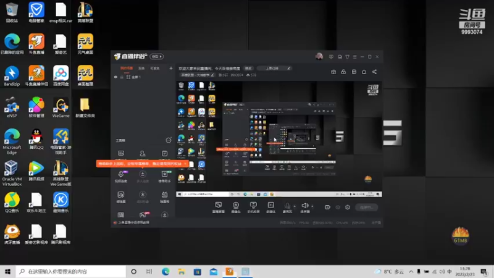Click the flame 61MB memory widget
The height and width of the screenshot is (278, 494).
tap(460, 235)
